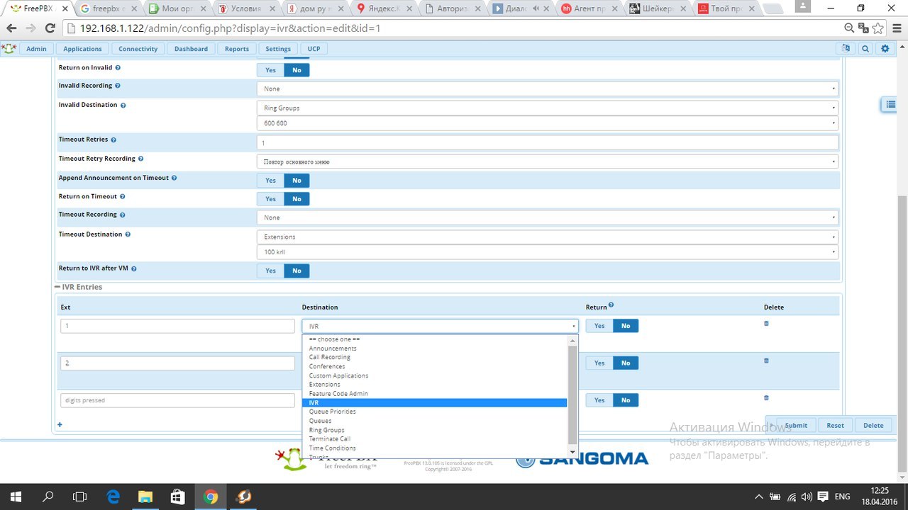Click FreePBX language selector icon in top bar
Screen dimensions: 908x510
(x=845, y=49)
